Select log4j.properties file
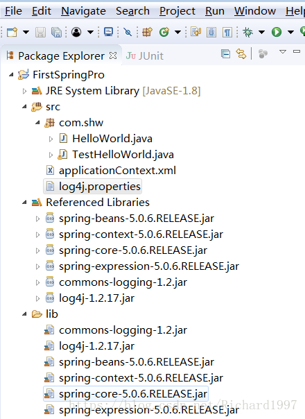The width and height of the screenshot is (305, 419). (x=100, y=186)
